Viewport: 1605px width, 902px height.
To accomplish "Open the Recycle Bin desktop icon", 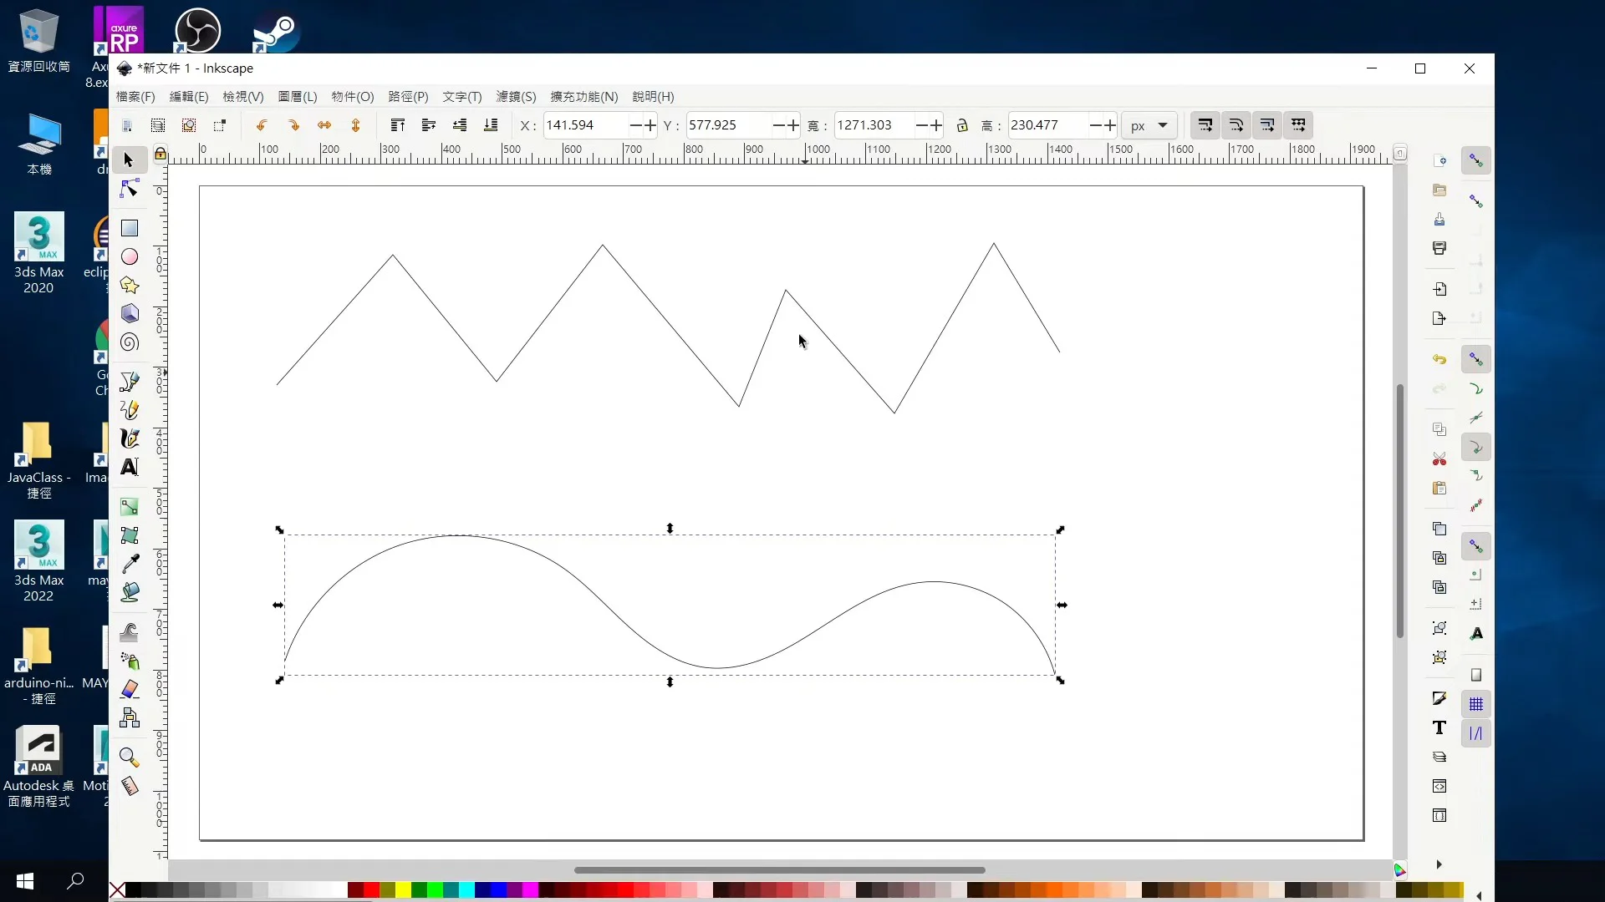I will point(38,40).
